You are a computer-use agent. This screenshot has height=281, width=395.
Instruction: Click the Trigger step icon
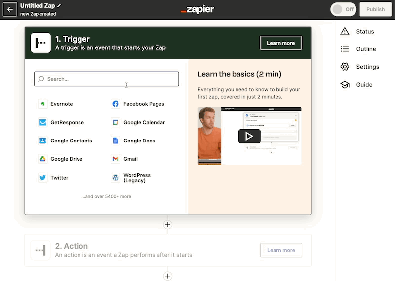click(x=40, y=43)
